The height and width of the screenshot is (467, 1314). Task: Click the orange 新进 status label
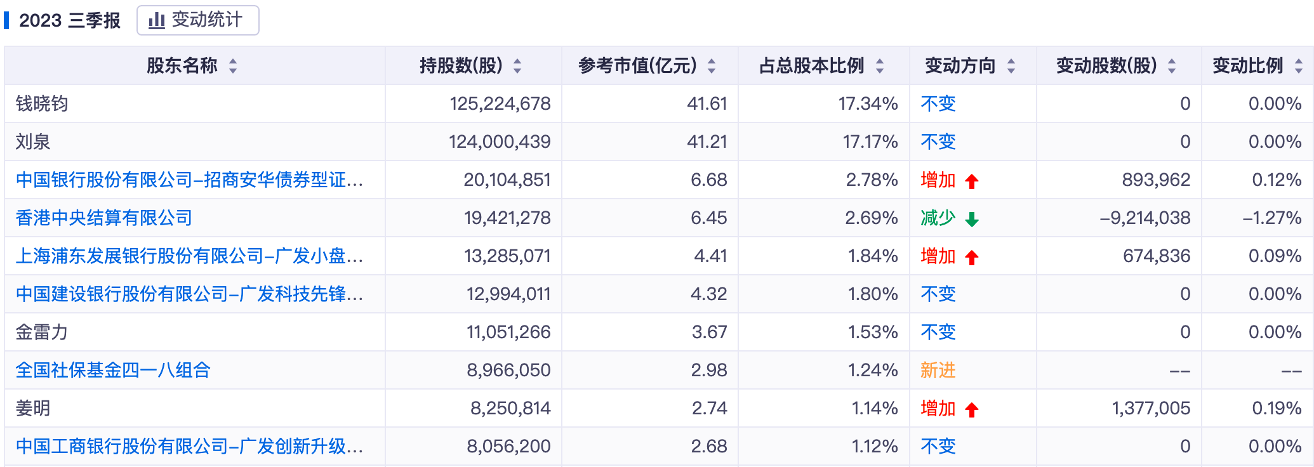[938, 371]
